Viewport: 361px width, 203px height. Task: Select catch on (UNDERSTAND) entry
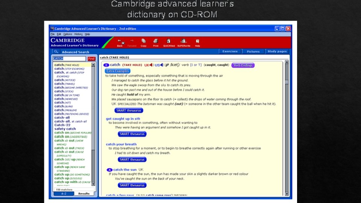[x=71, y=136]
